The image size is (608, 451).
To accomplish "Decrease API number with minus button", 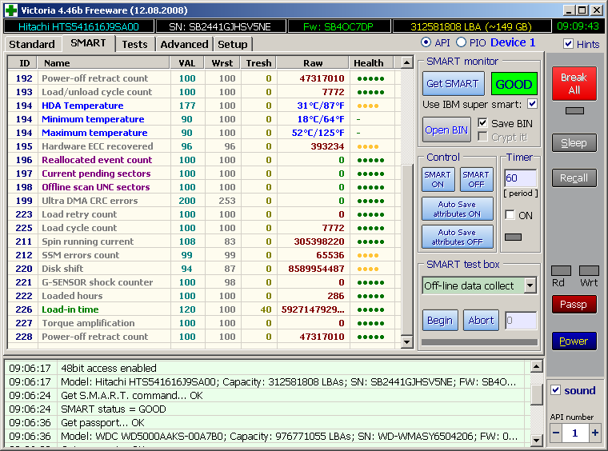I will point(556,433).
